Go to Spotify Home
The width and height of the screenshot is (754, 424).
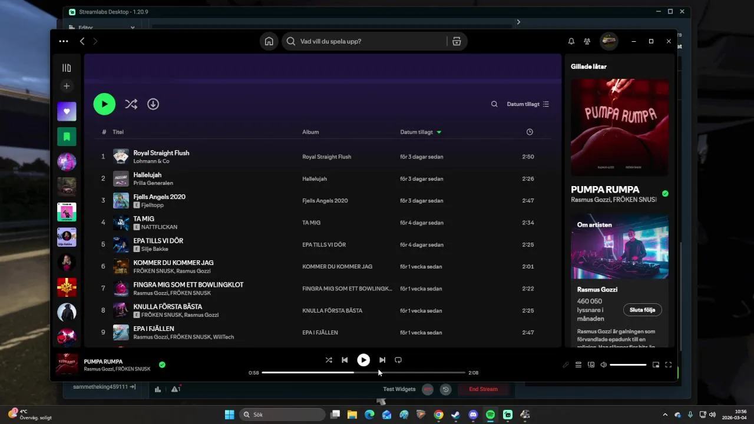[x=269, y=41]
